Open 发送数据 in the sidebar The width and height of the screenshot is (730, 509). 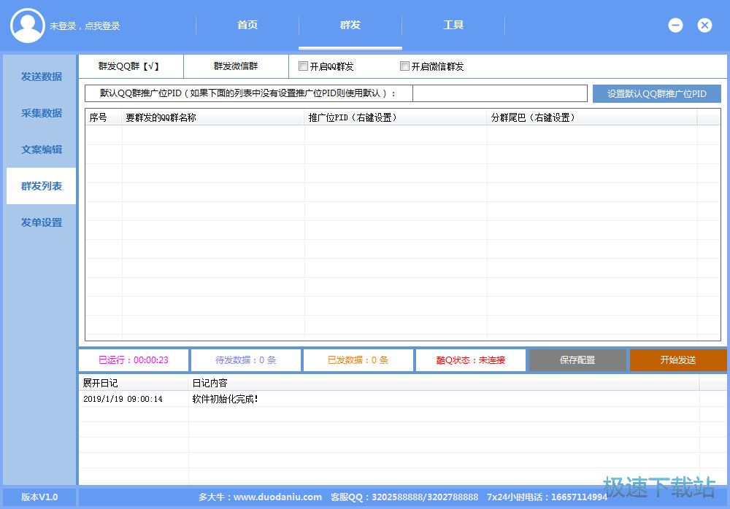point(41,77)
